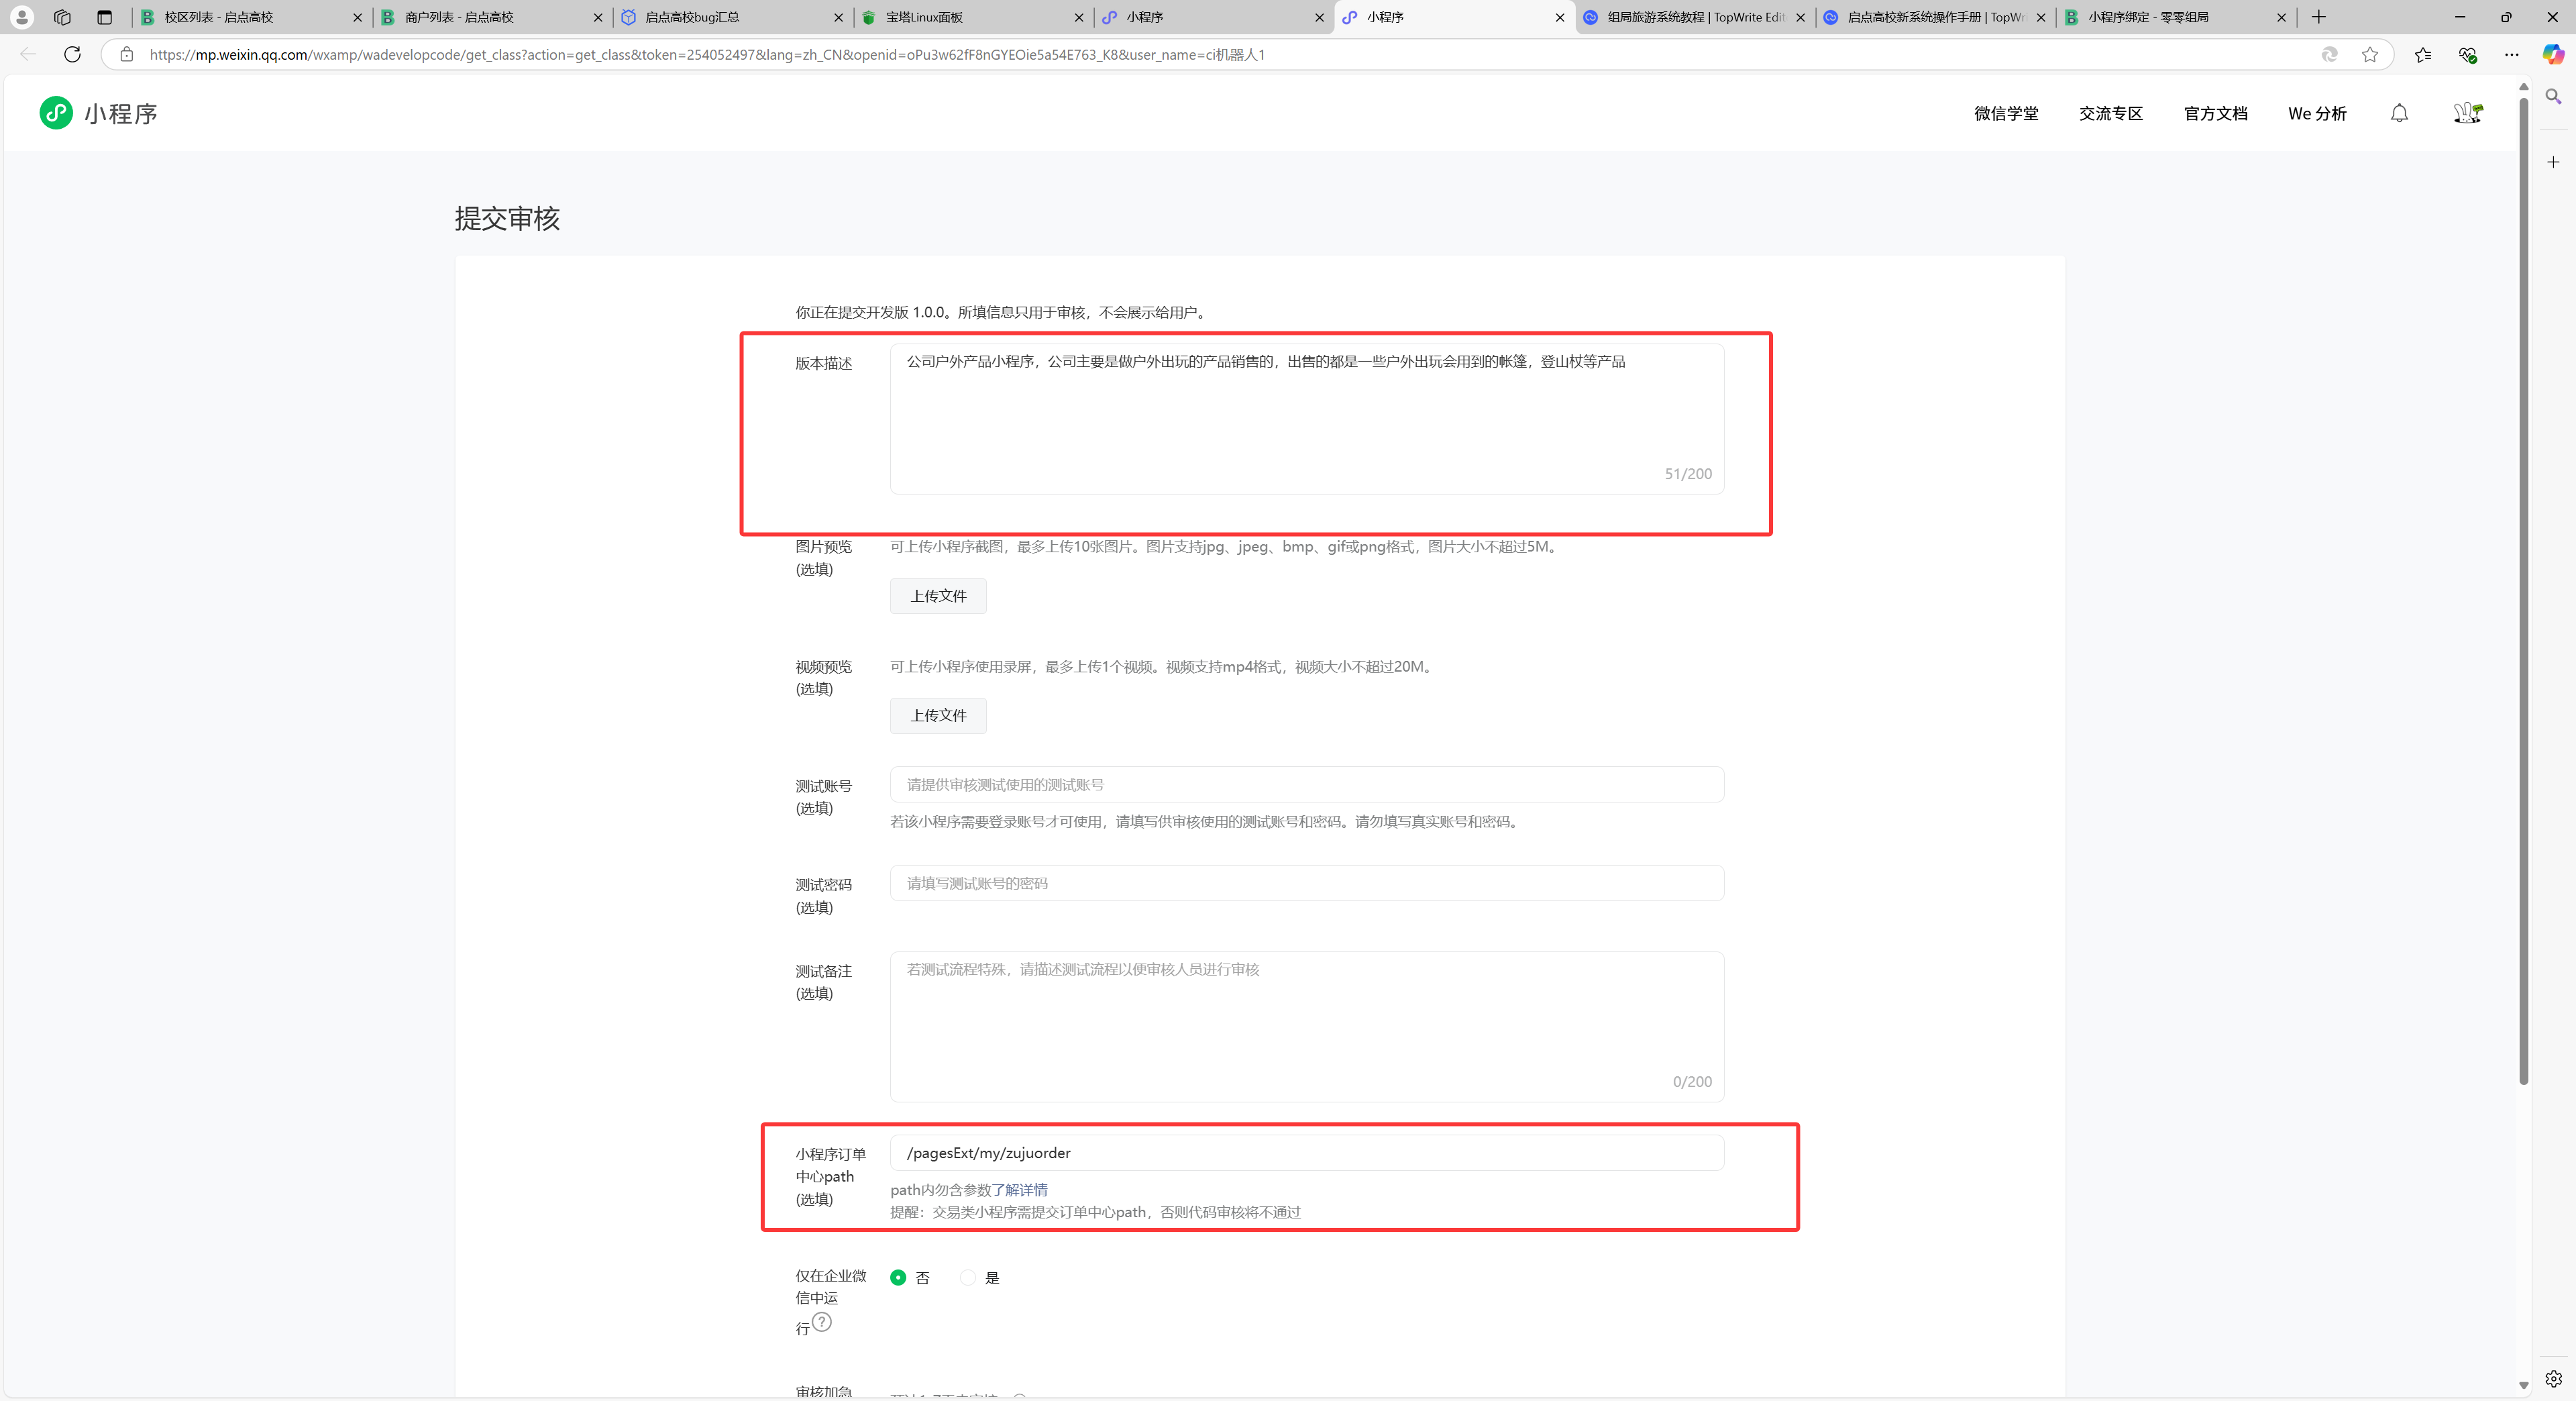Open the Copilot sidebar icon
This screenshot has height=1401, width=2576.
click(2553, 54)
